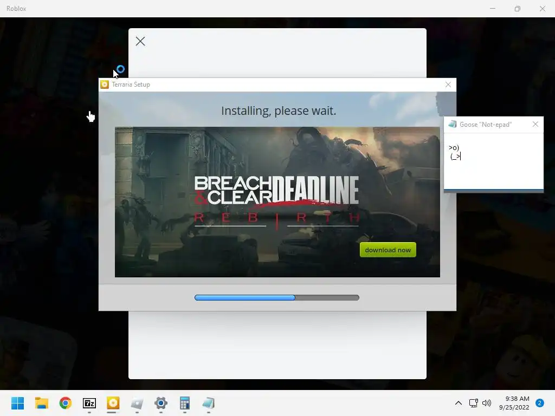Click the Terraria Setup title bar icon
This screenshot has width=555, height=416.
point(105,84)
